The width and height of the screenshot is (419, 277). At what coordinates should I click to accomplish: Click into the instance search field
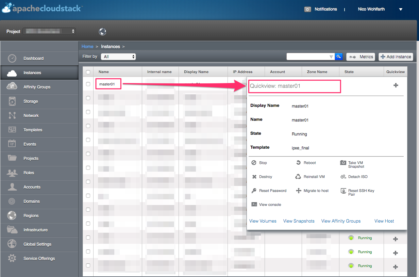tap(308, 57)
